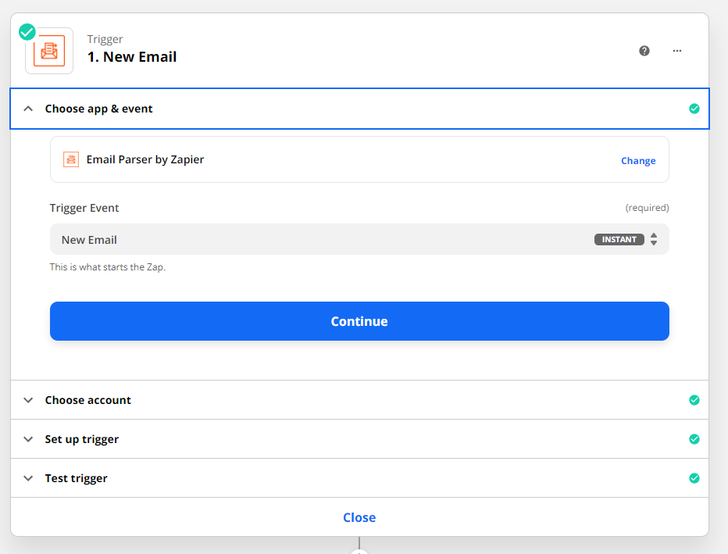This screenshot has height=554, width=728.
Task: Click the Close link at the bottom
Action: [359, 517]
